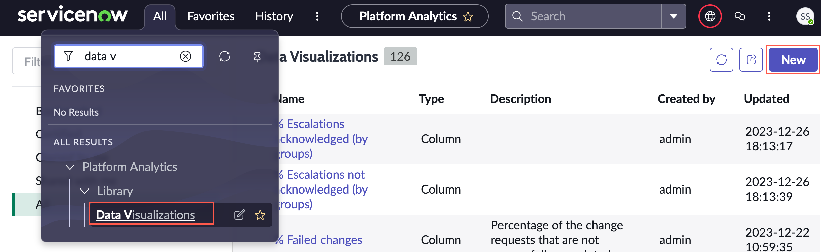Add Data Visualizations to favorites
This screenshot has height=252, width=821.
click(260, 215)
